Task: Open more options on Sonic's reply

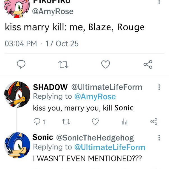Action: coord(159,138)
